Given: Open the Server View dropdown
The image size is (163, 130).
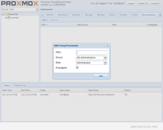Looking at the screenshot, I should (x=37, y=9).
